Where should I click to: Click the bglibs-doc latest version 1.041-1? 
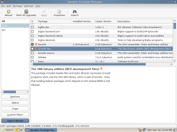[100, 27]
